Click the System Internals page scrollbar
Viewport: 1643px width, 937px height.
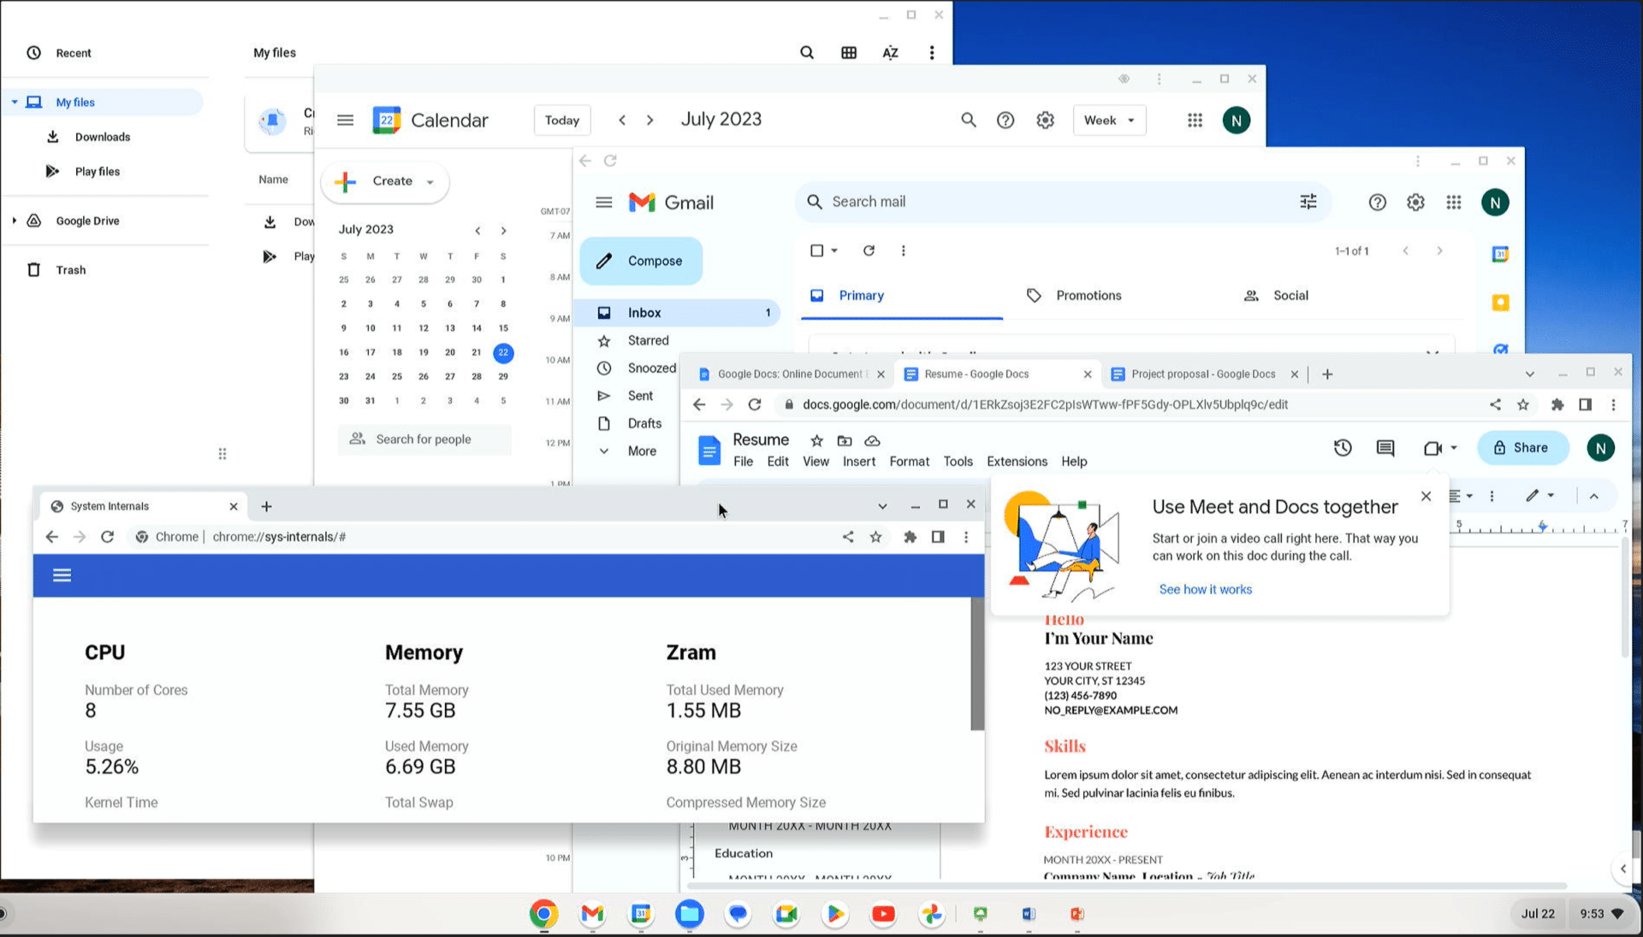(x=977, y=664)
